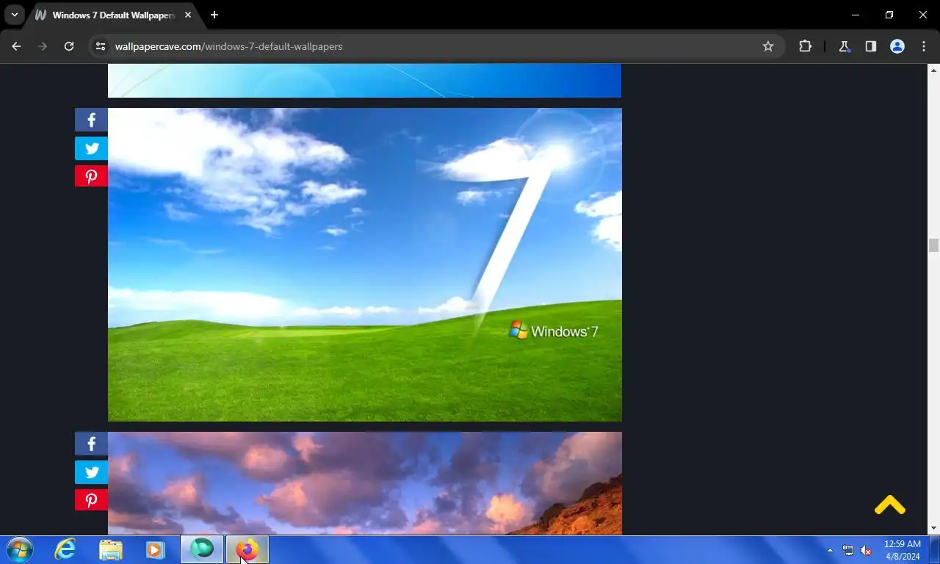Tweet the Windows 7 grass wallpaper
940x564 pixels.
click(x=91, y=148)
